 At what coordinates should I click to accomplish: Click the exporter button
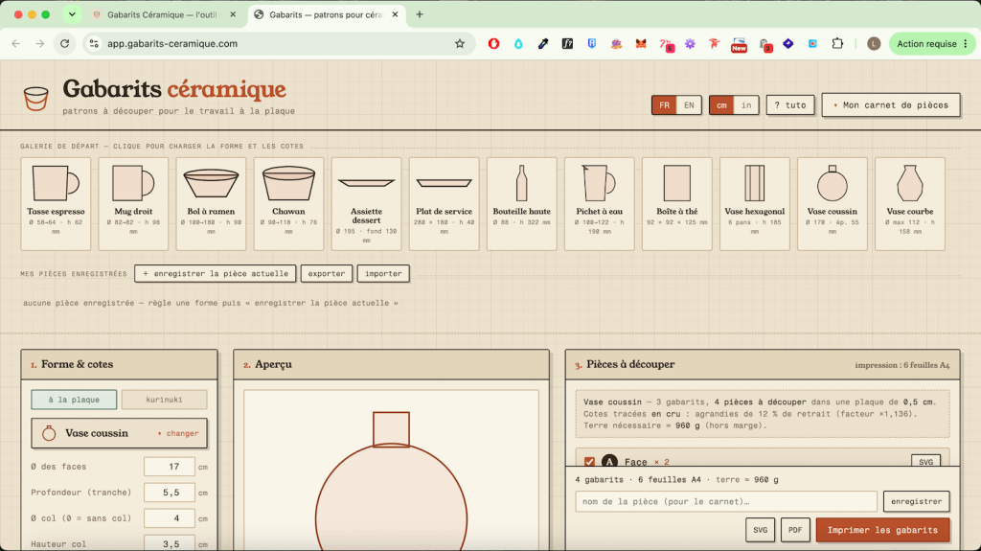(x=326, y=274)
